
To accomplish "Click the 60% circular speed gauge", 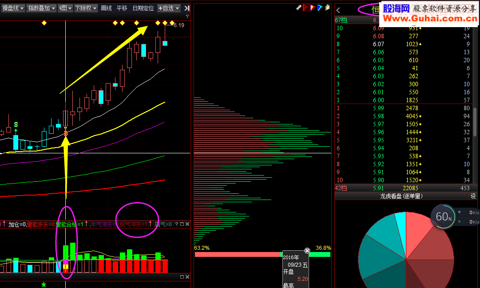I will tap(443, 217).
